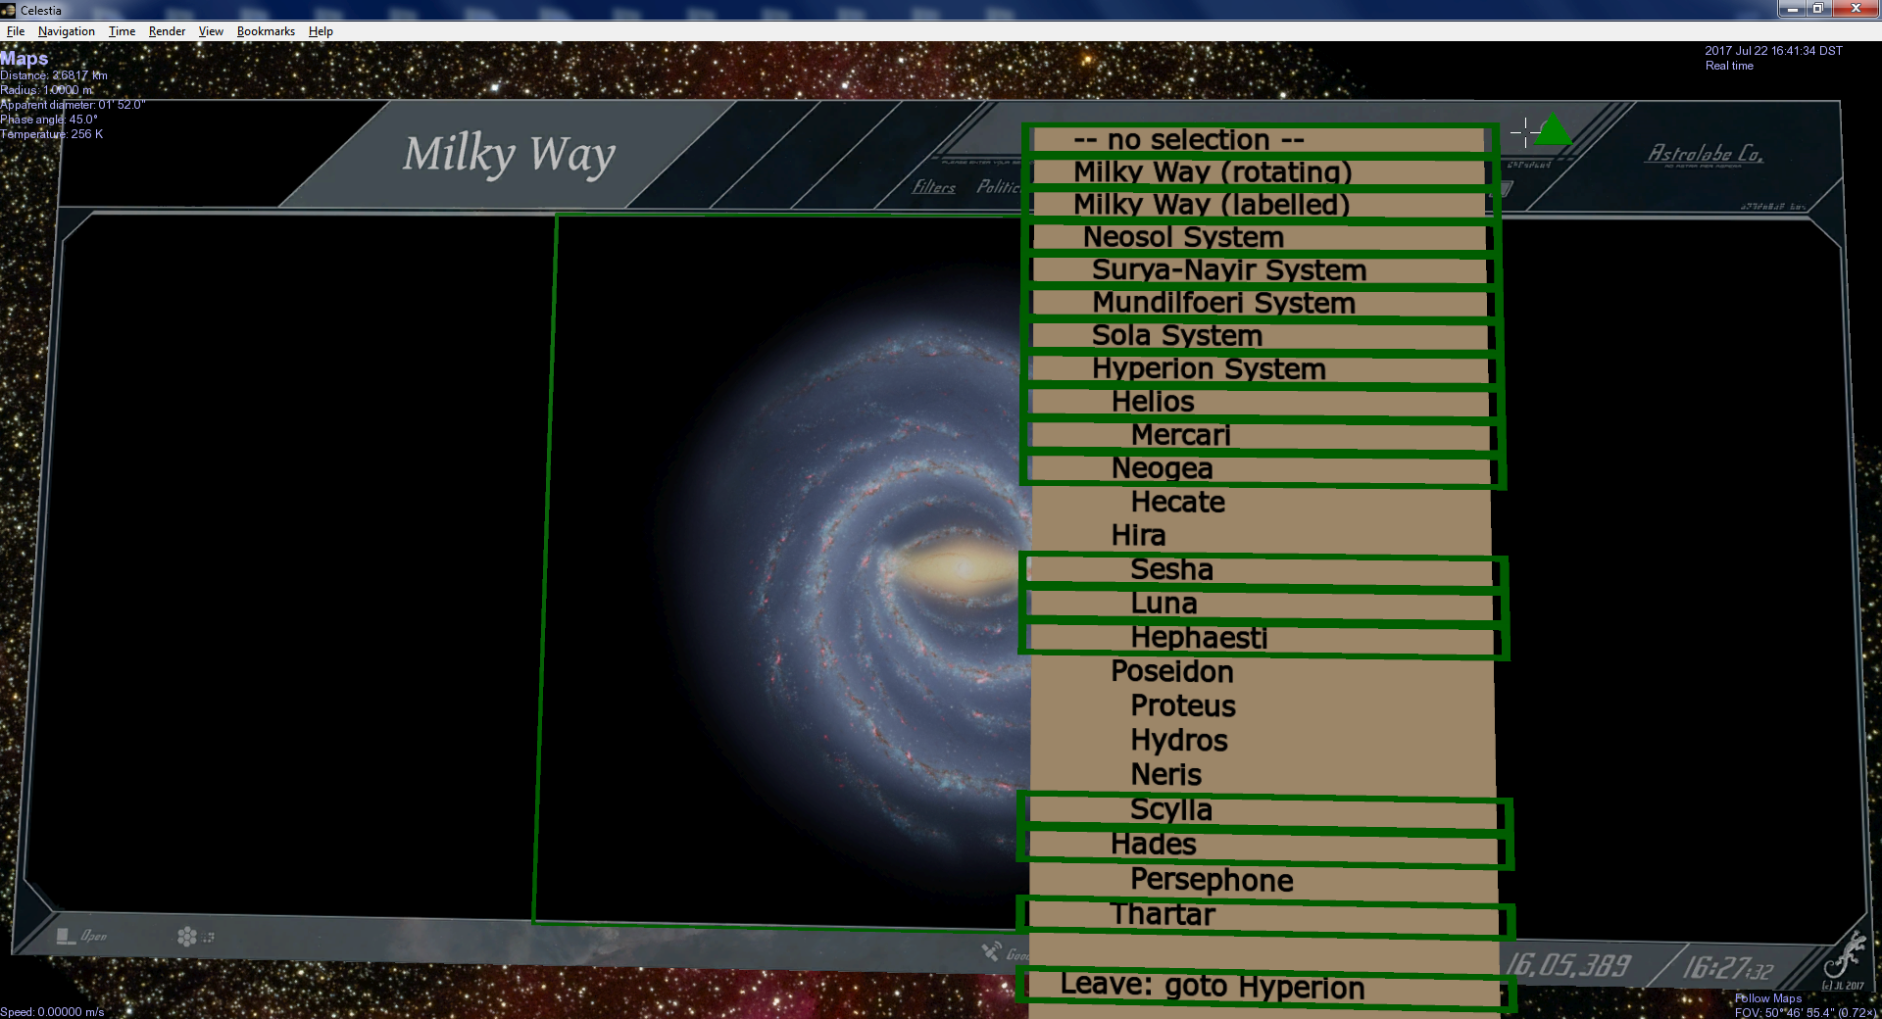Select Milky Way (rotating) map

pos(1260,172)
